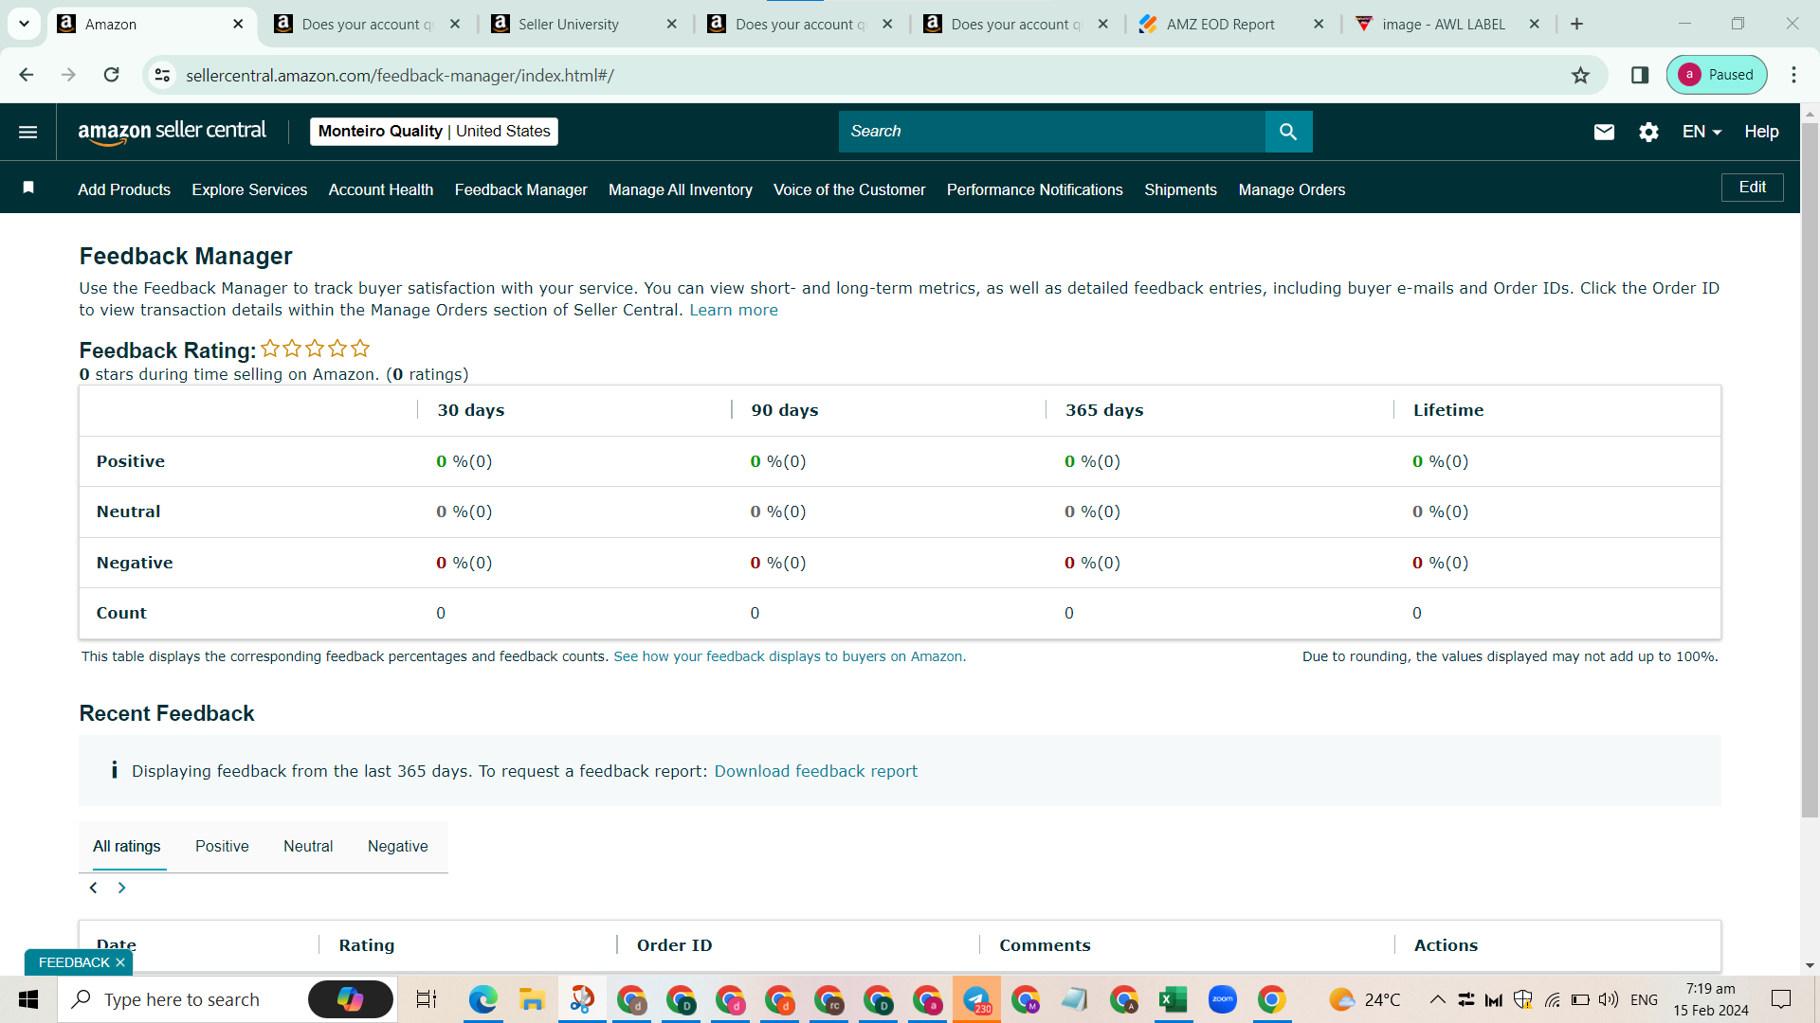Select the Positive feedback tab
1820x1023 pixels.
coord(222,846)
